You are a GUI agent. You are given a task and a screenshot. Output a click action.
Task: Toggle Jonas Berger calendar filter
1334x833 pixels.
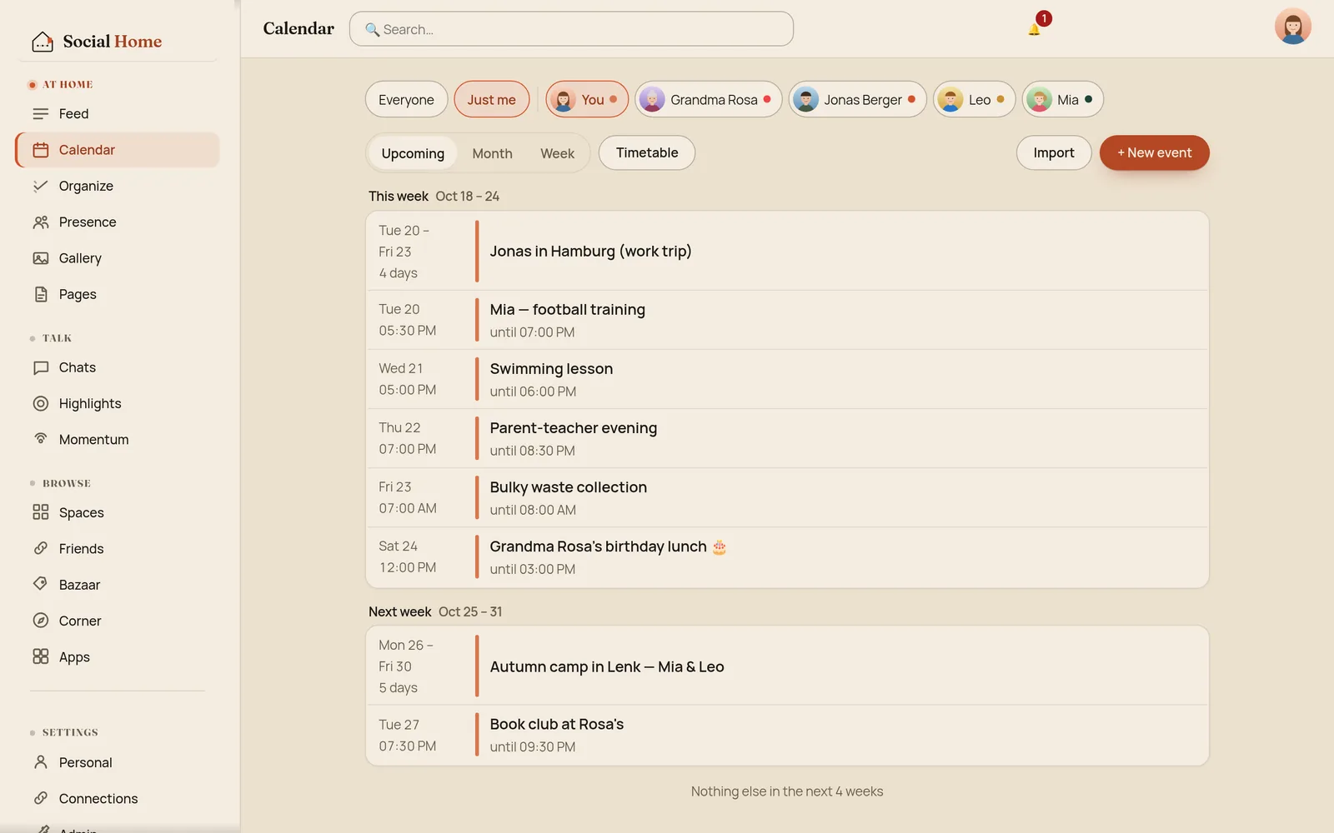(858, 100)
